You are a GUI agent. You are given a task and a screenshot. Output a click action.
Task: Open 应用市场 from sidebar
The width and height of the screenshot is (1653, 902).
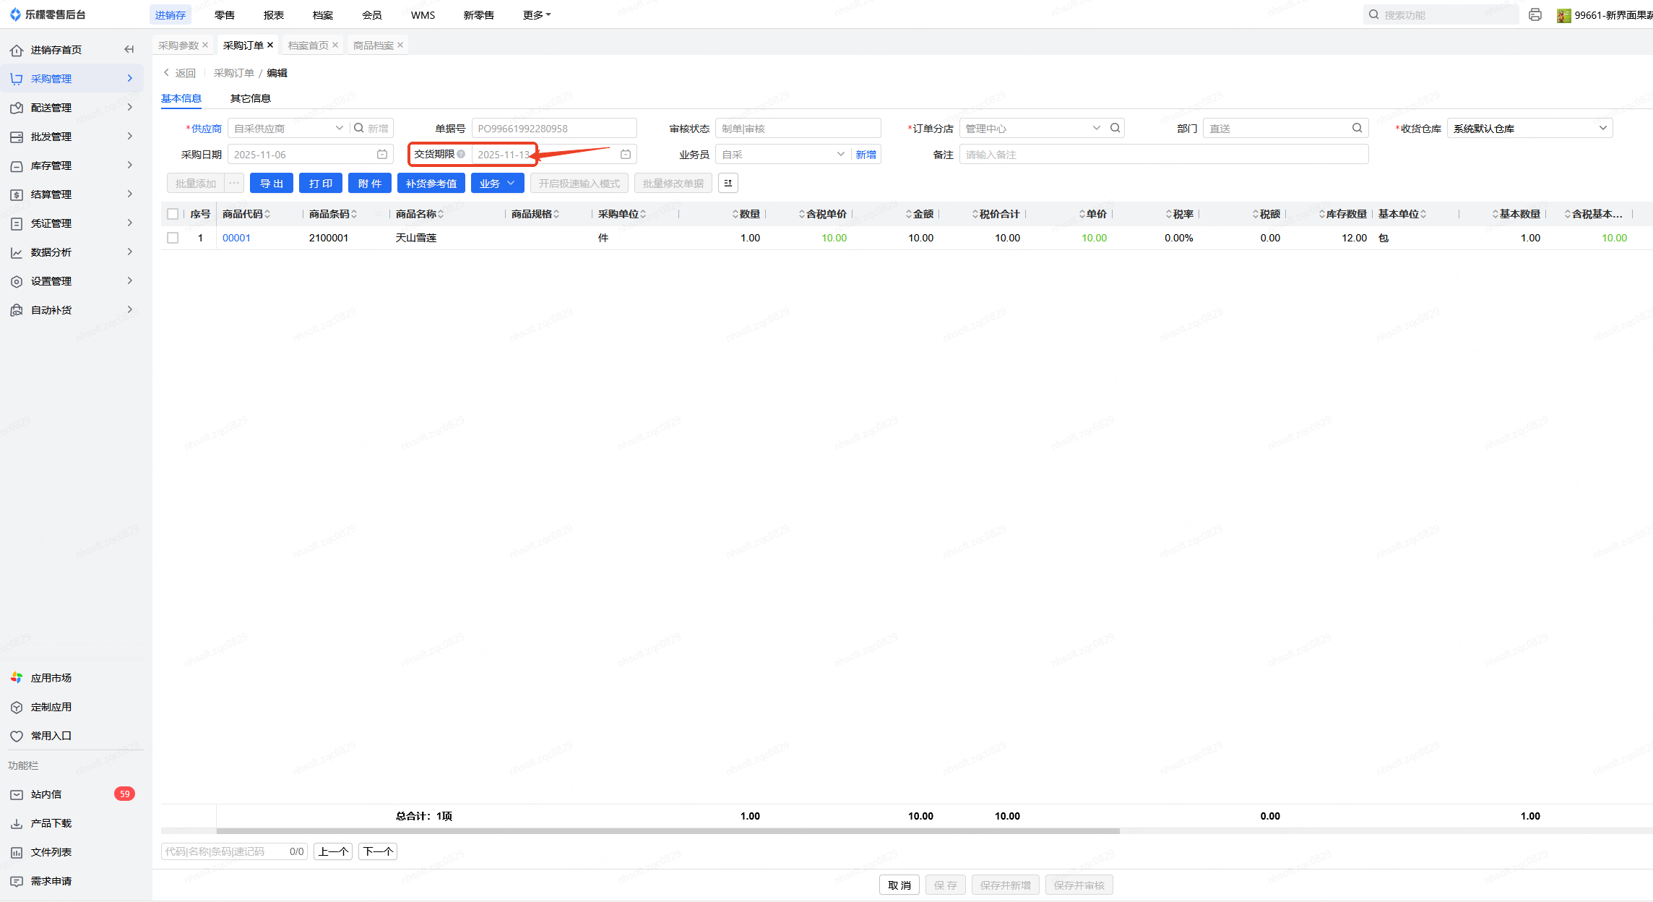(51, 677)
